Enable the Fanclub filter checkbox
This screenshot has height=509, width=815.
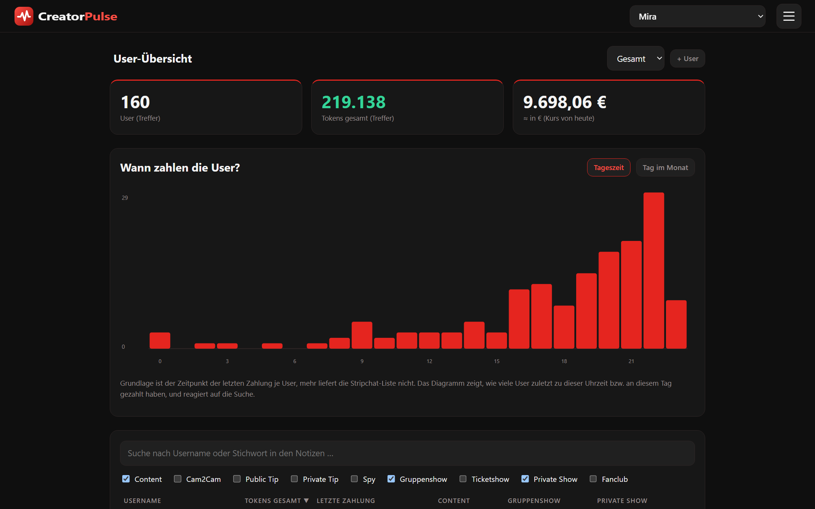tap(593, 479)
